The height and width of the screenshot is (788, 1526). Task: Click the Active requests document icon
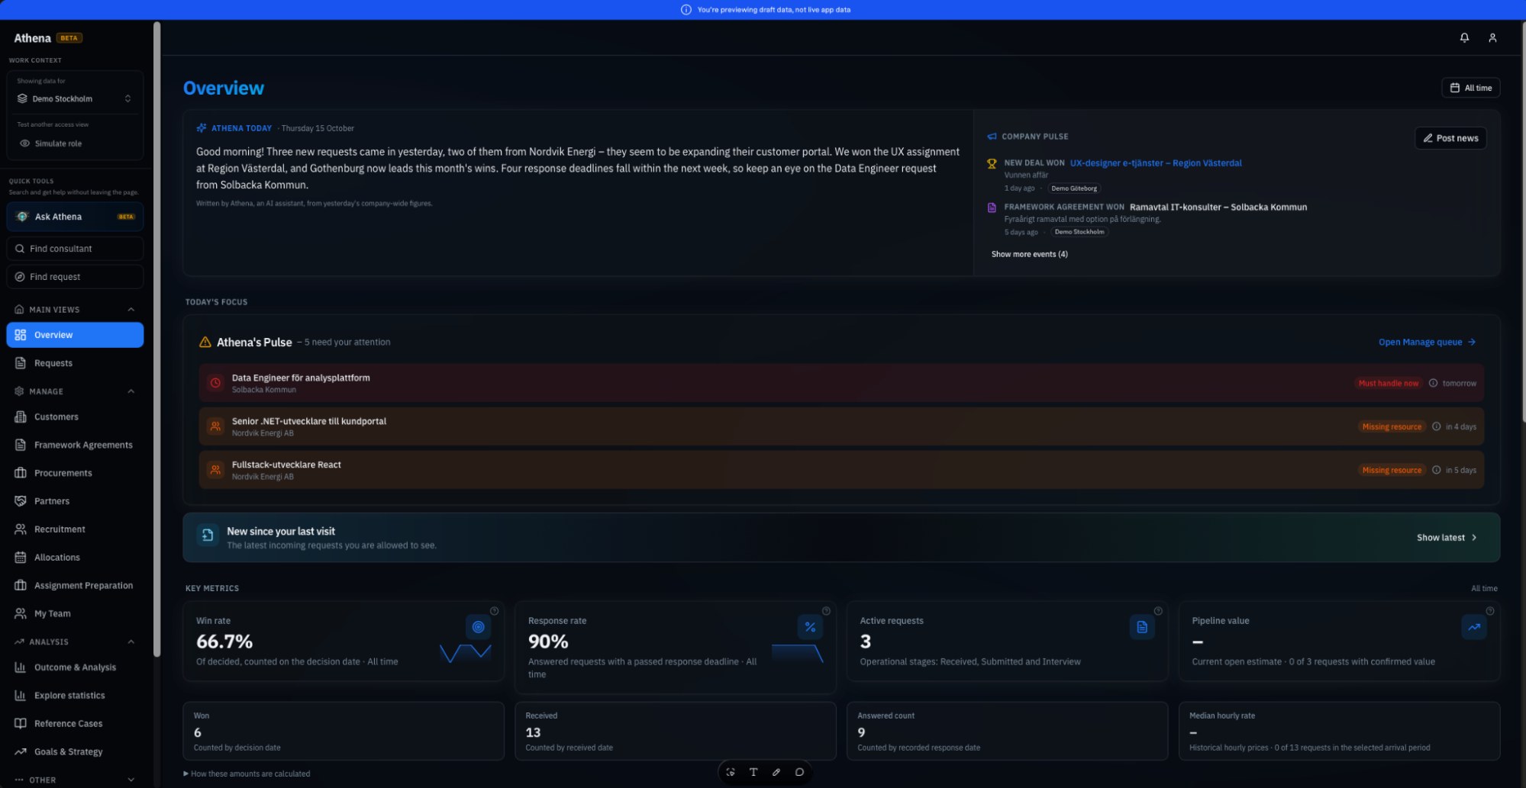pos(1142,627)
